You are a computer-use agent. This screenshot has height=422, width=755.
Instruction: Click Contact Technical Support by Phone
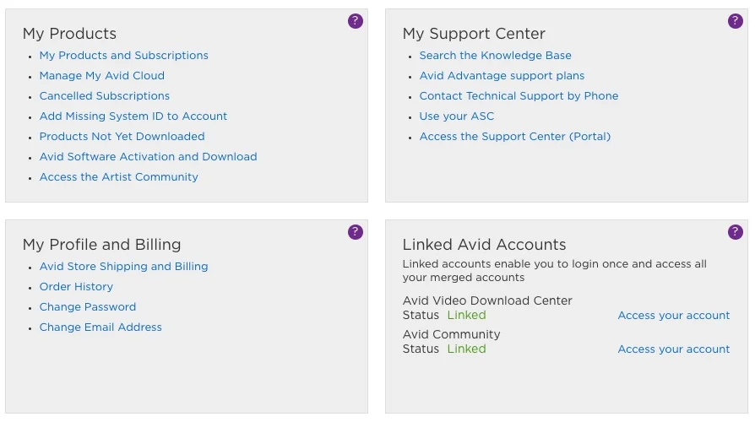click(519, 95)
